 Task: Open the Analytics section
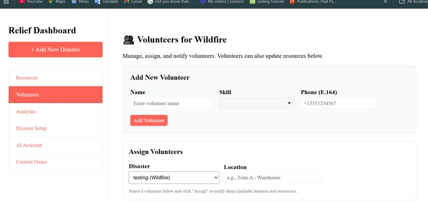click(x=56, y=112)
